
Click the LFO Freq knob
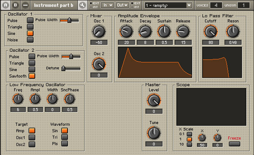[x=18, y=99]
